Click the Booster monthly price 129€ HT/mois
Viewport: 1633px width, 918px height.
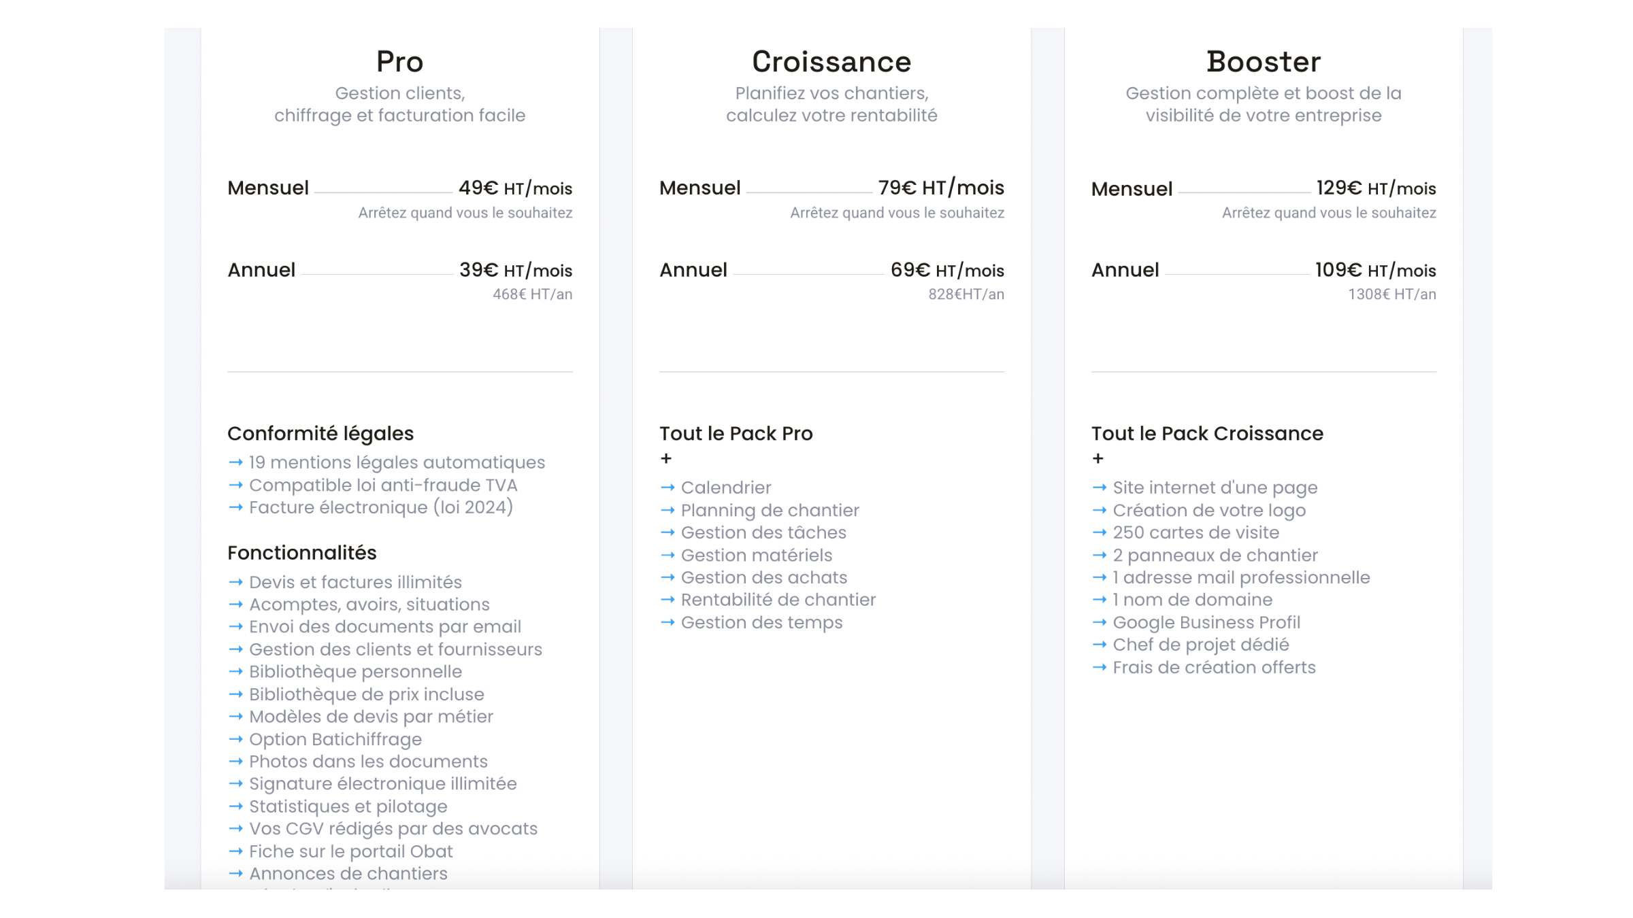tap(1376, 188)
